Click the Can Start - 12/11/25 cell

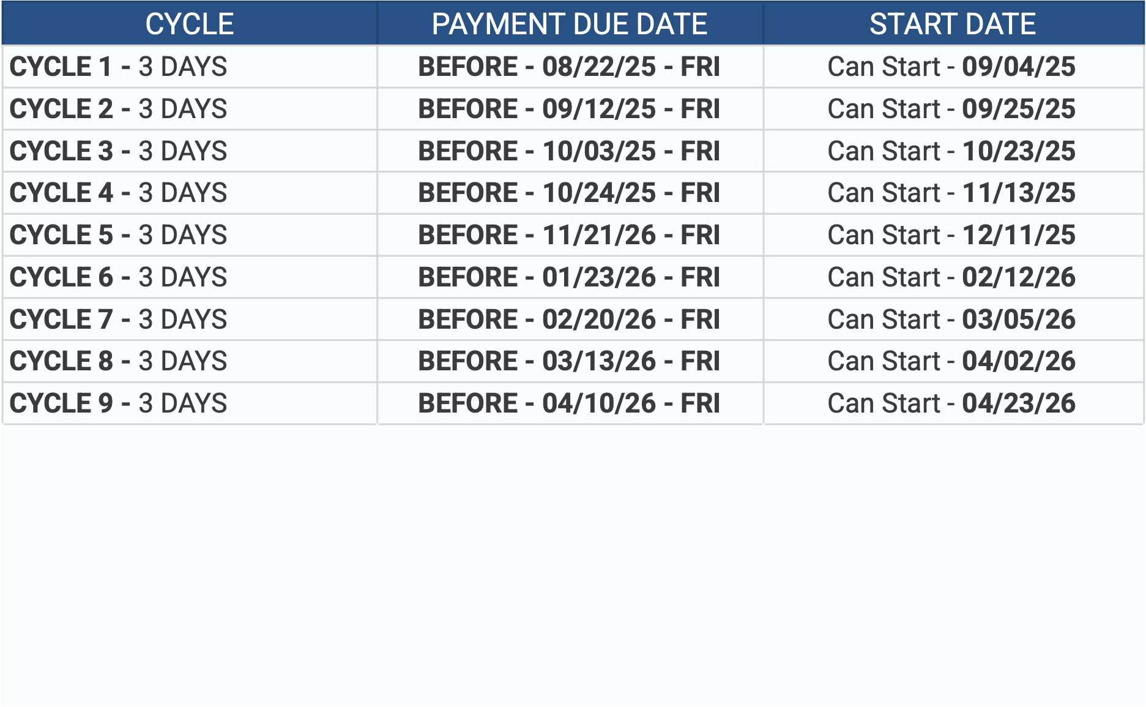pos(951,235)
